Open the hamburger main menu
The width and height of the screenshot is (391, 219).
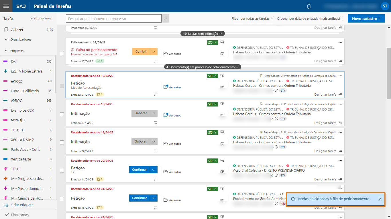click(6, 6)
